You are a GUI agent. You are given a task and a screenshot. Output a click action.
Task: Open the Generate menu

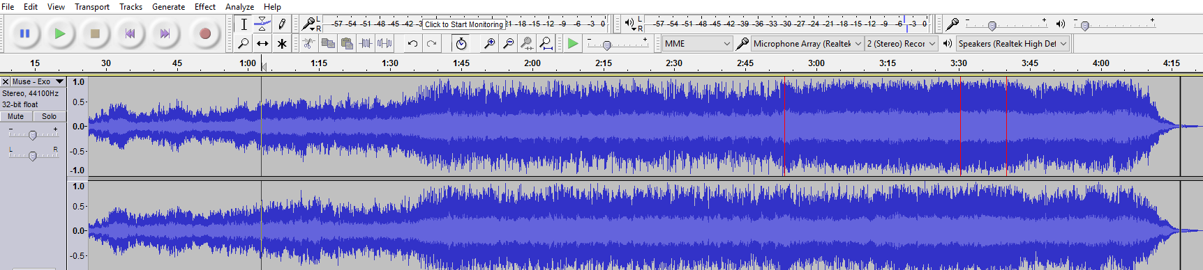click(x=169, y=6)
